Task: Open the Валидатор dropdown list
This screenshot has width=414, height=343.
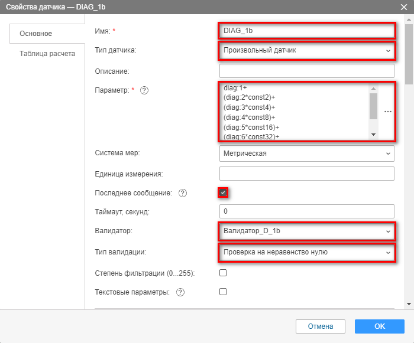Action: [x=306, y=231]
